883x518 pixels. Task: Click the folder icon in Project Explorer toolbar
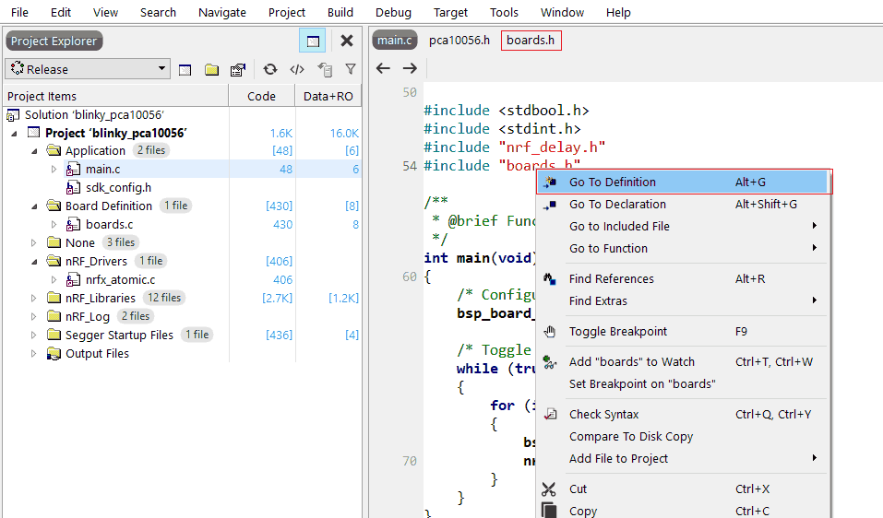coord(211,69)
